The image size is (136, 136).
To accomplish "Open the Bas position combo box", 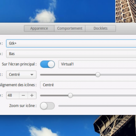I will 71,54.
